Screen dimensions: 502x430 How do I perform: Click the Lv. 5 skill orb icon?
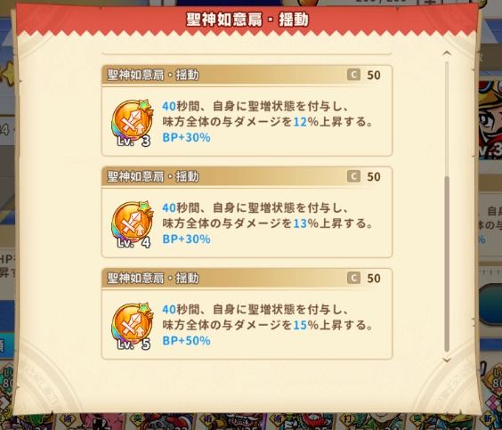(133, 326)
